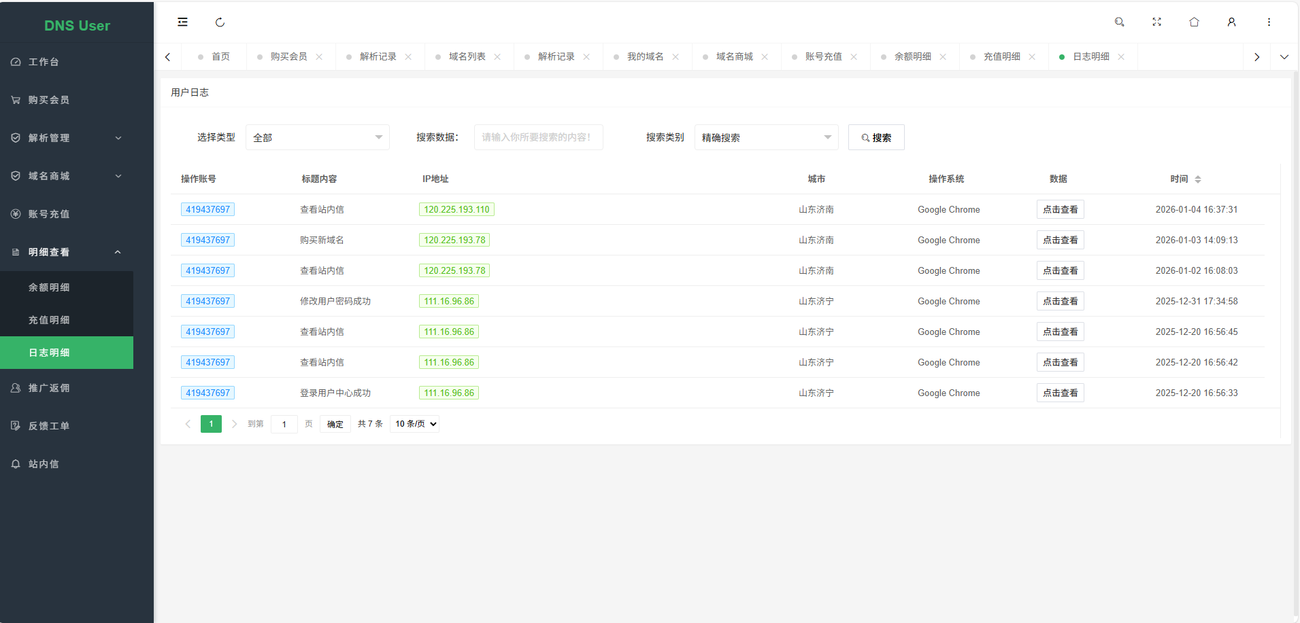Close the 账号充值 tab
1300x623 pixels.
coord(854,57)
